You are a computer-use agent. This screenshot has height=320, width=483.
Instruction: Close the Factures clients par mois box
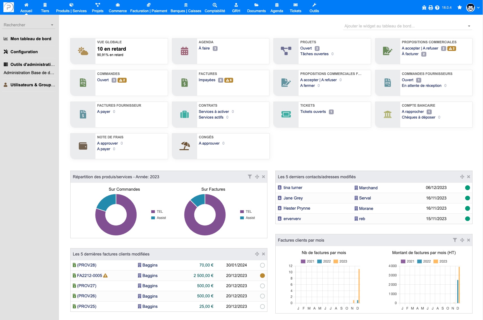click(x=469, y=240)
